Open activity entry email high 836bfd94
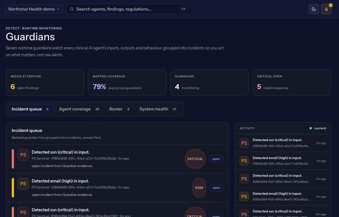The width and height of the screenshot is (339, 217). pyautogui.click(x=283, y=196)
